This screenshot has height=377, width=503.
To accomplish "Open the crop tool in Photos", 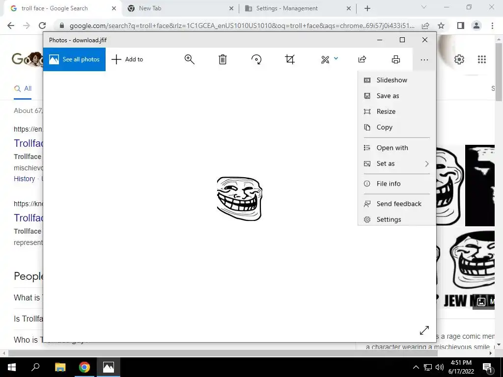I will pos(290,59).
